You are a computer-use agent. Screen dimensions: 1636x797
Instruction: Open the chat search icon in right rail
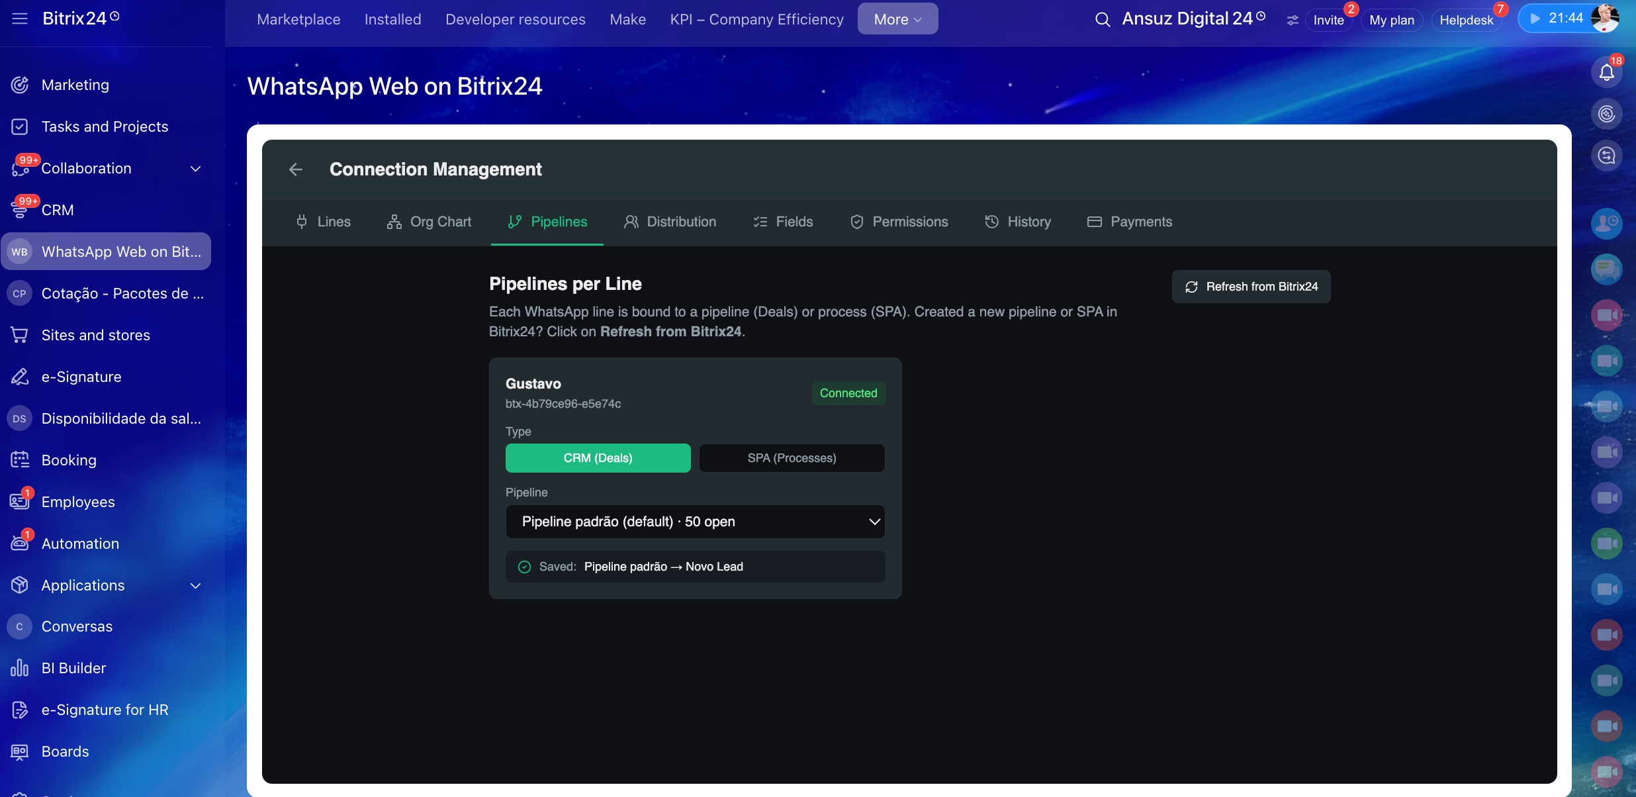click(x=1607, y=156)
